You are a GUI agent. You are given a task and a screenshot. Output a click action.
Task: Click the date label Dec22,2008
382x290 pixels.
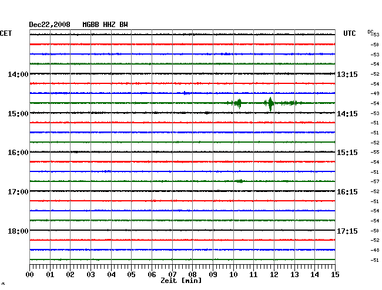[49, 25]
